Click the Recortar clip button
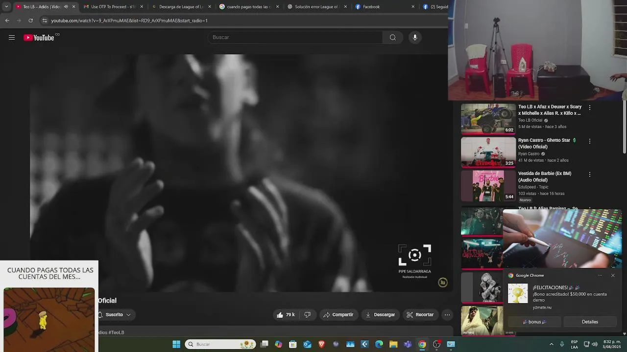The image size is (627, 352). tap(420, 315)
